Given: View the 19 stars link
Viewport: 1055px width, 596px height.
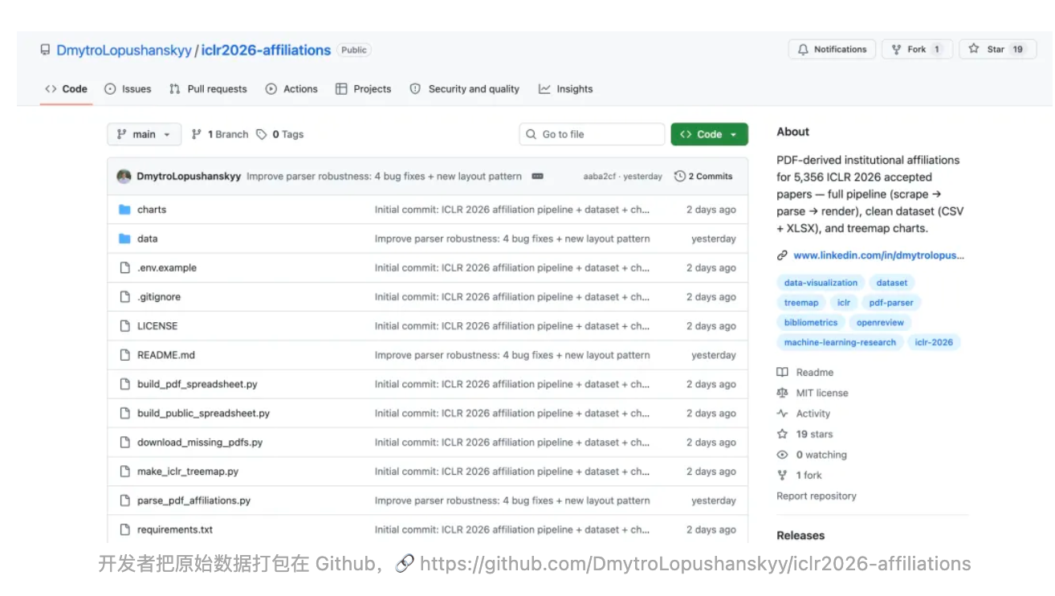Looking at the screenshot, I should coord(804,435).
